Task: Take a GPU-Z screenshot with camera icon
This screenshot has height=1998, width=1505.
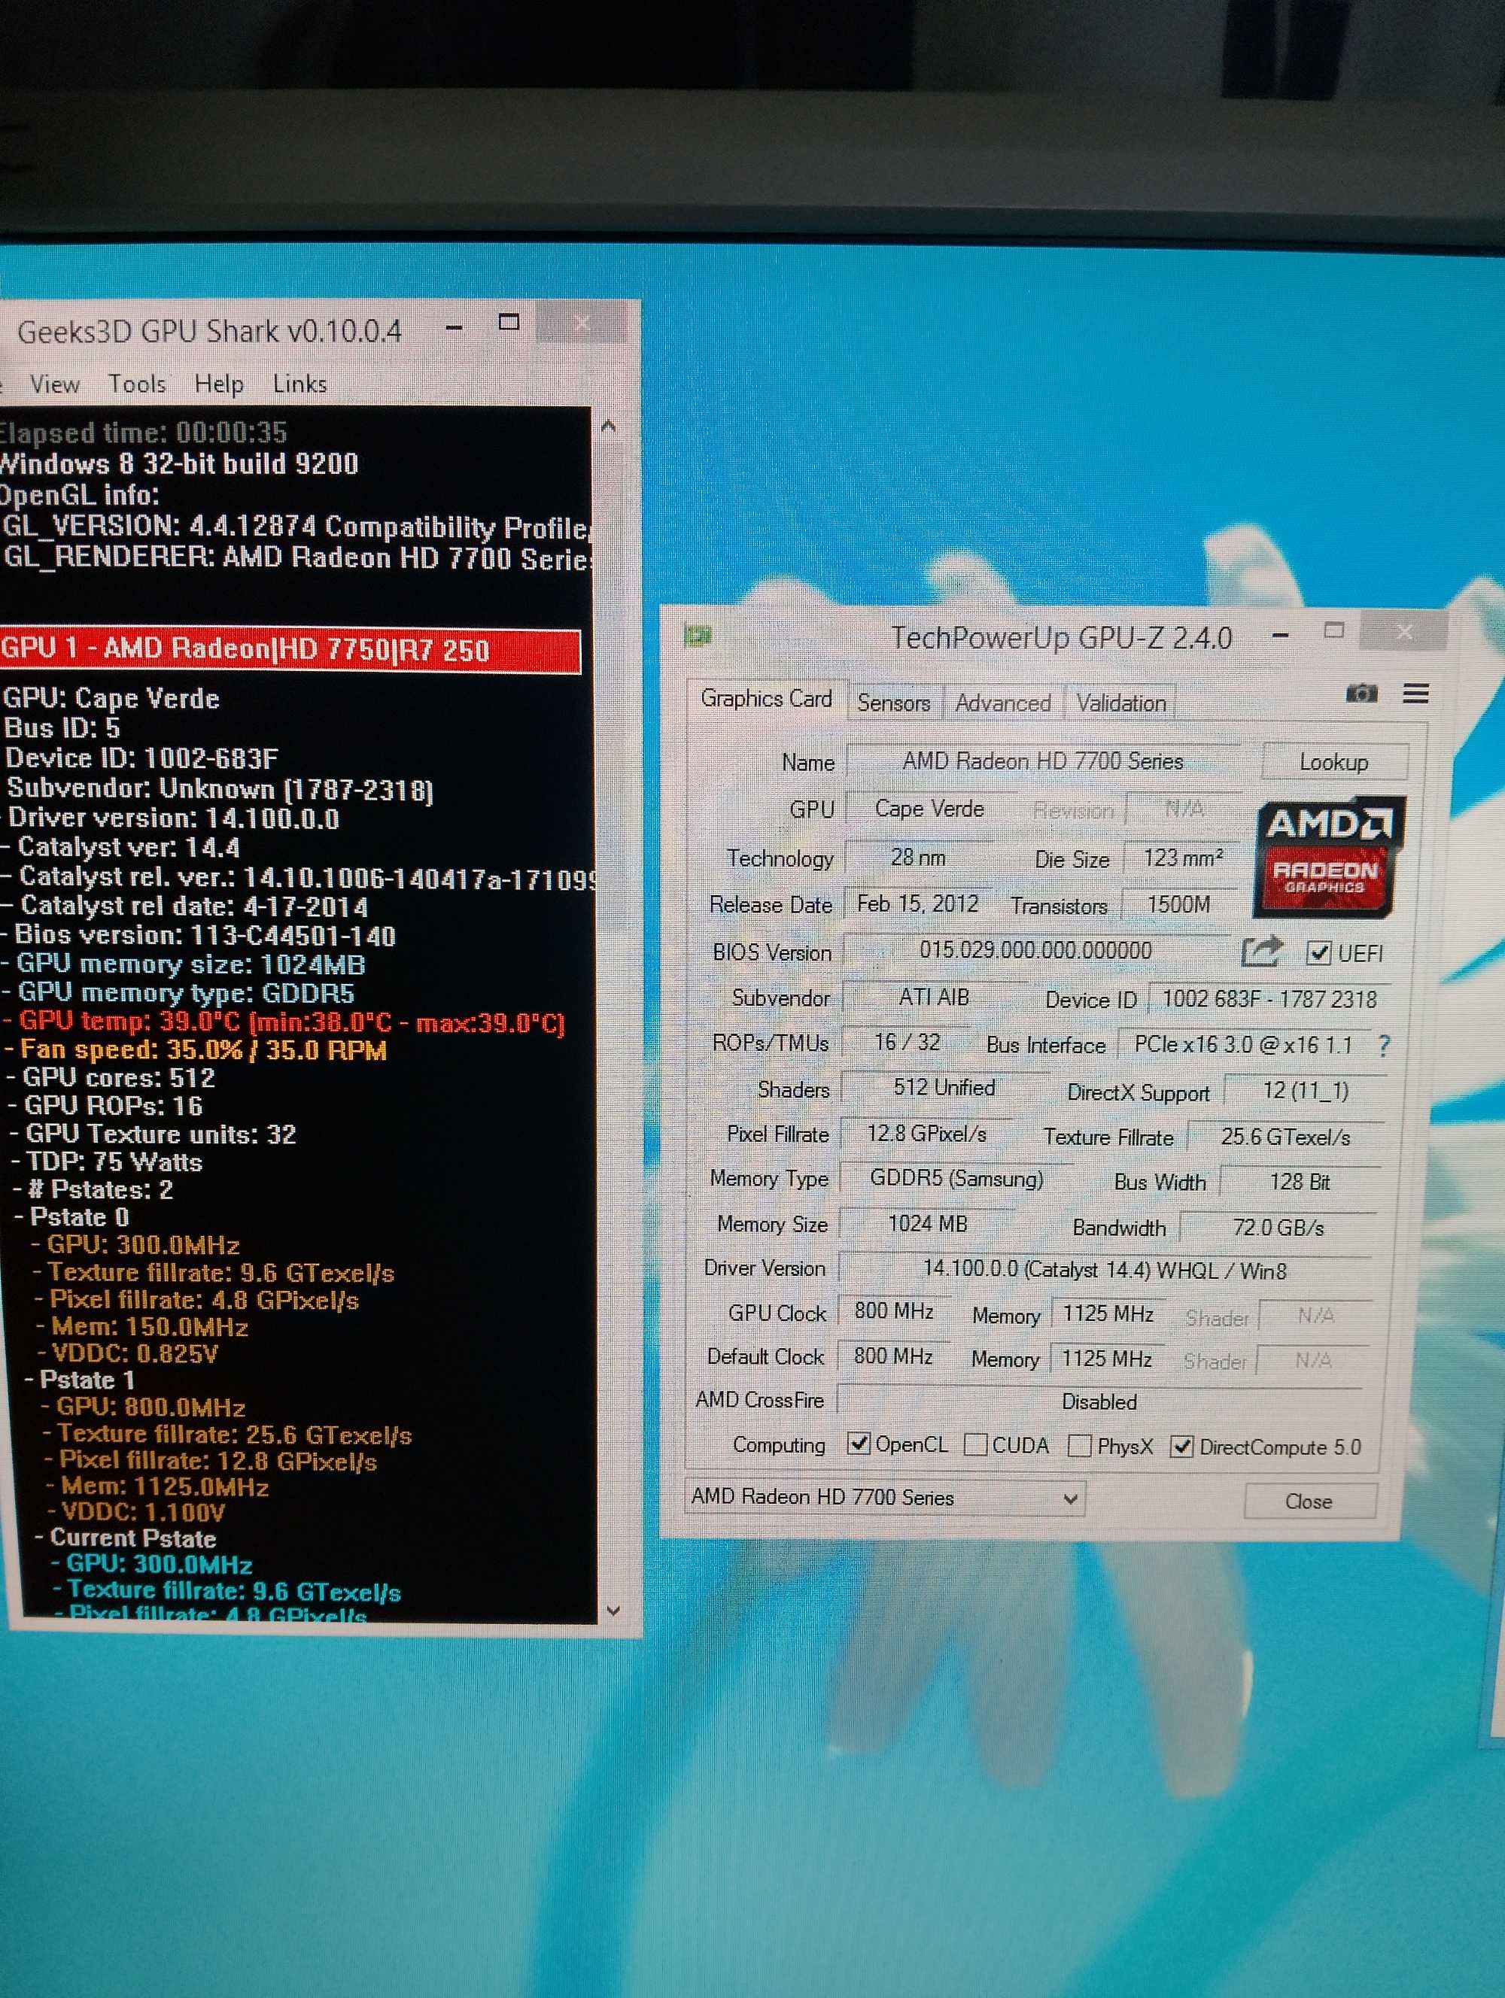Action: click(1361, 693)
